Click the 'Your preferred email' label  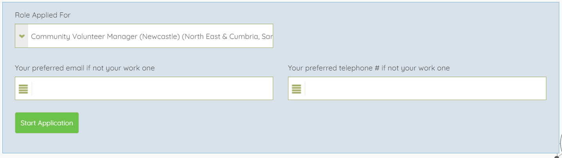click(x=85, y=68)
